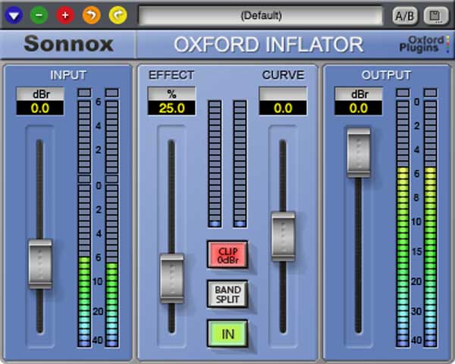
Task: Grab the Curve fader handle
Action: (283, 236)
